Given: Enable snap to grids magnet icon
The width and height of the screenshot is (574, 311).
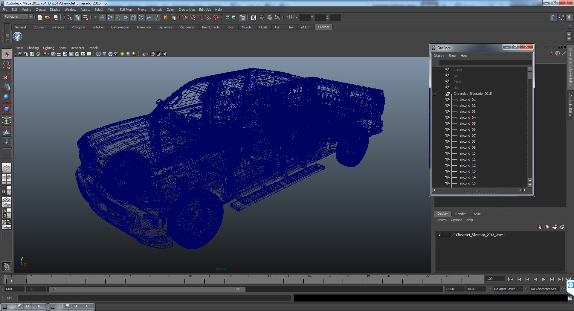Looking at the screenshot, I should 184,17.
